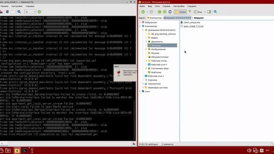Click the terminal copy icon

(x=7, y=12)
